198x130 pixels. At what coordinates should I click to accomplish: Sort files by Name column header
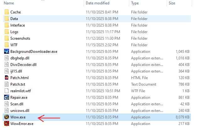coord(9,3)
